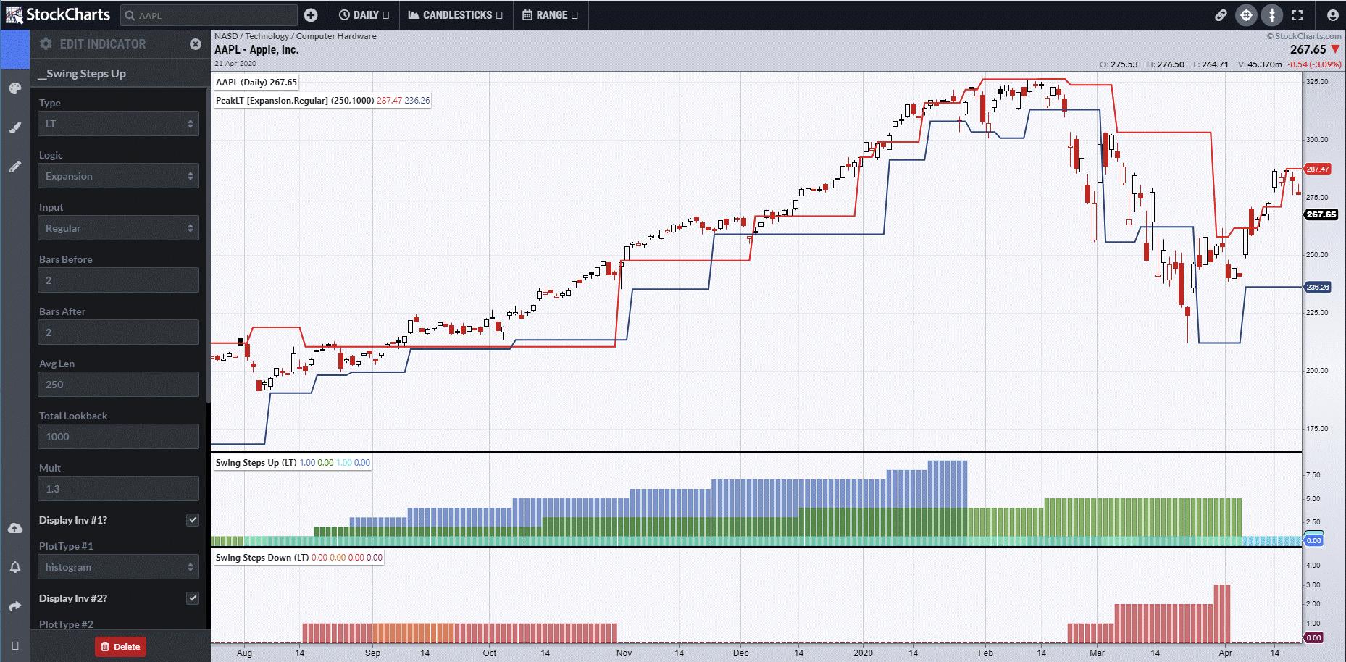1346x662 pixels.
Task: Open the chart style palette icon
Action: 14,88
